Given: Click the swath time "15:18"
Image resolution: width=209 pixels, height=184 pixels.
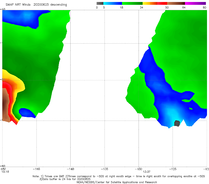Looking at the screenshot, I should 5,172.
